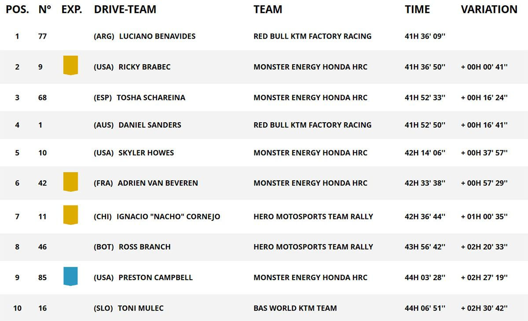Click Red Bull KTM Factory Racing in first row
The width and height of the screenshot is (528, 321).
click(x=312, y=36)
